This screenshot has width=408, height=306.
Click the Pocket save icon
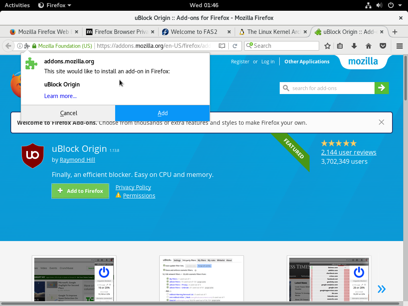[x=383, y=46]
